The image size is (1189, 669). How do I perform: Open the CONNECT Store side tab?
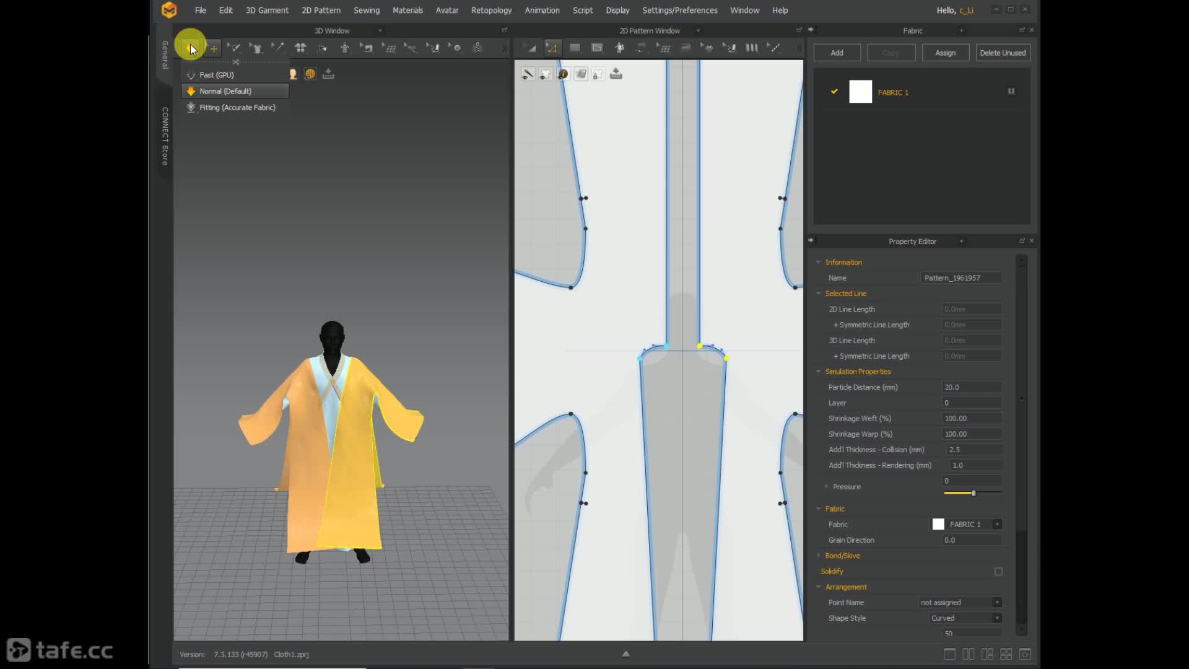point(165,136)
